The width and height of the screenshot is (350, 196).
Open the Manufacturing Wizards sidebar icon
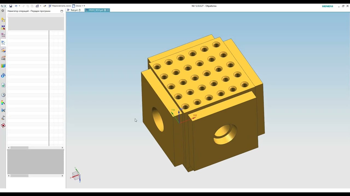tap(3, 110)
